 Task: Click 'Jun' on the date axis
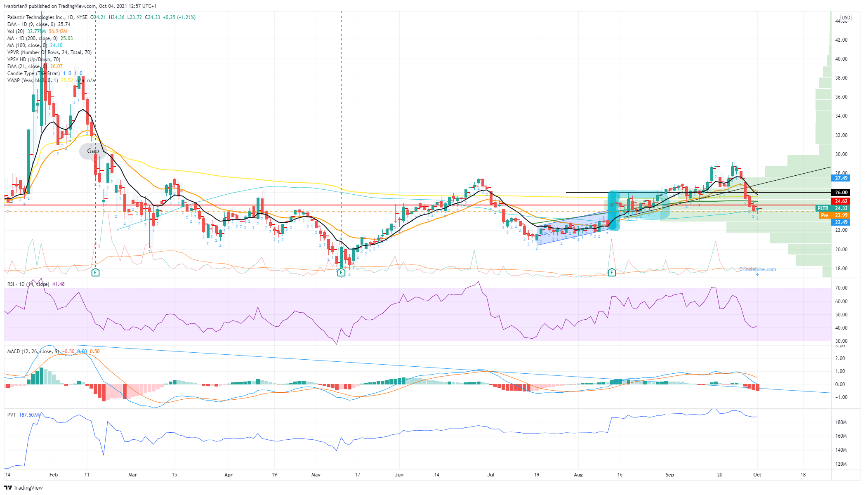point(399,475)
